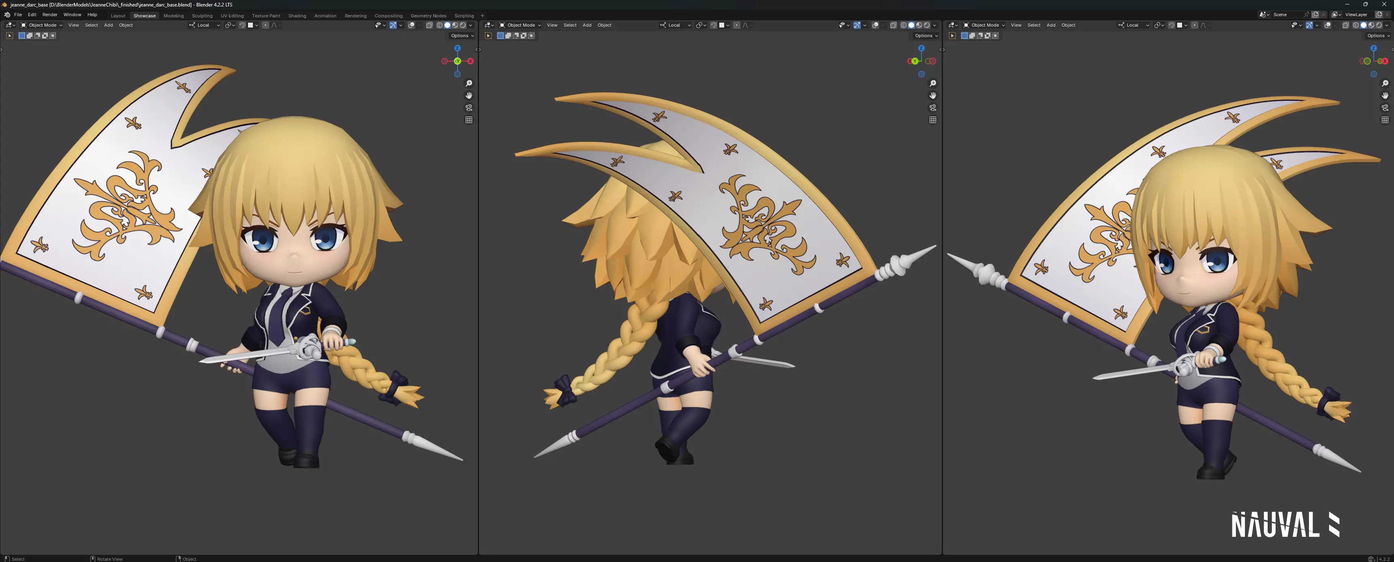The image size is (1394, 562).
Task: Click zoom icon in middle viewport
Action: [933, 83]
